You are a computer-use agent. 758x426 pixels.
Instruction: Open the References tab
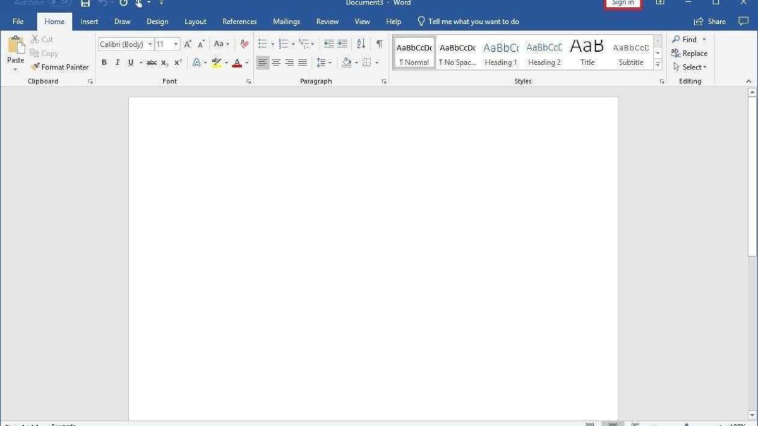coord(239,21)
